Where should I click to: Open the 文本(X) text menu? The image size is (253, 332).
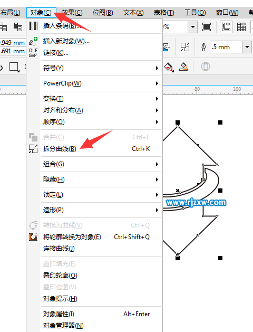[x=133, y=13]
